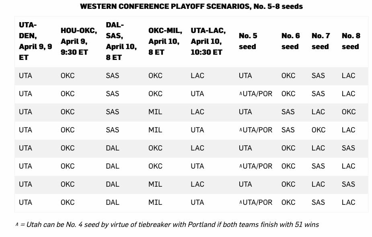Select the MIL cell in the last row
372x237 pixels.
[x=155, y=202]
